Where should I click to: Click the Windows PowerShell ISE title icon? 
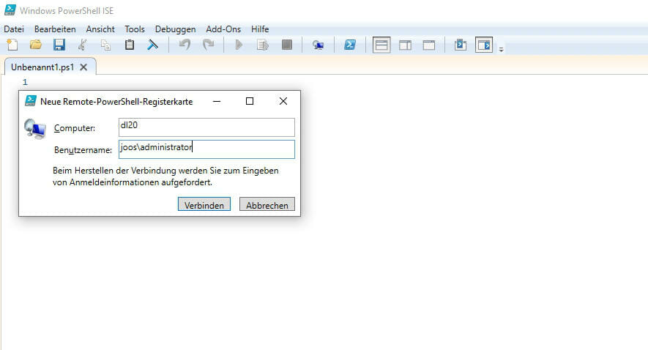[10, 10]
